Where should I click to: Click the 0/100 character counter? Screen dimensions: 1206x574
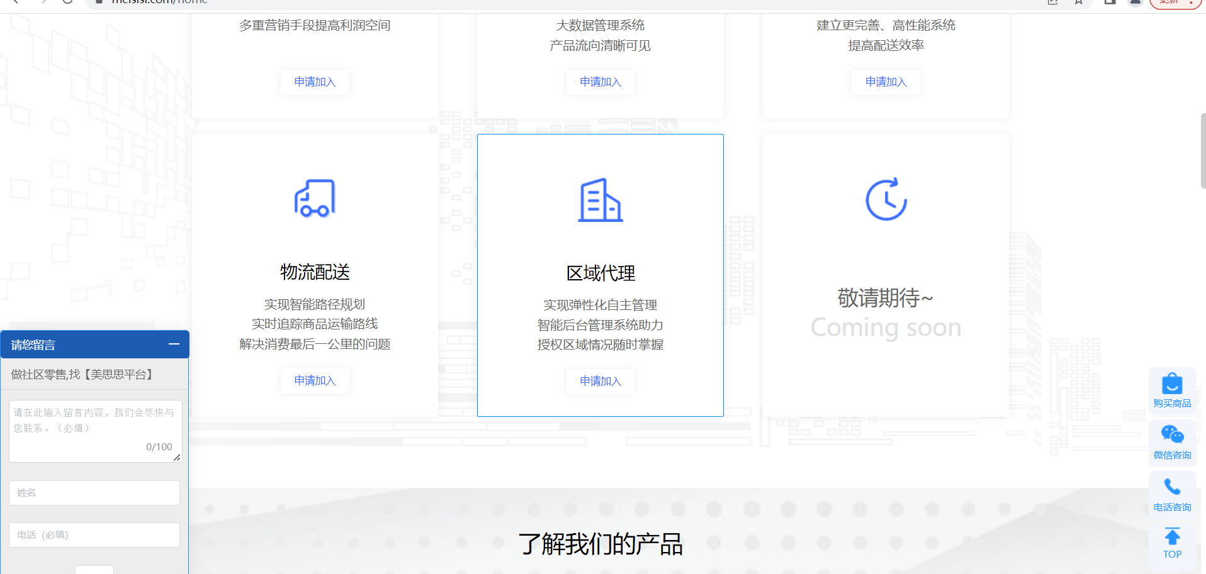[159, 447]
